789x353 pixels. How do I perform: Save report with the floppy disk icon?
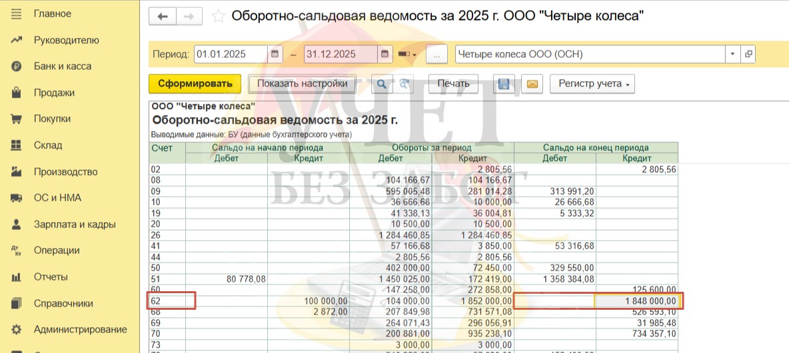[504, 84]
